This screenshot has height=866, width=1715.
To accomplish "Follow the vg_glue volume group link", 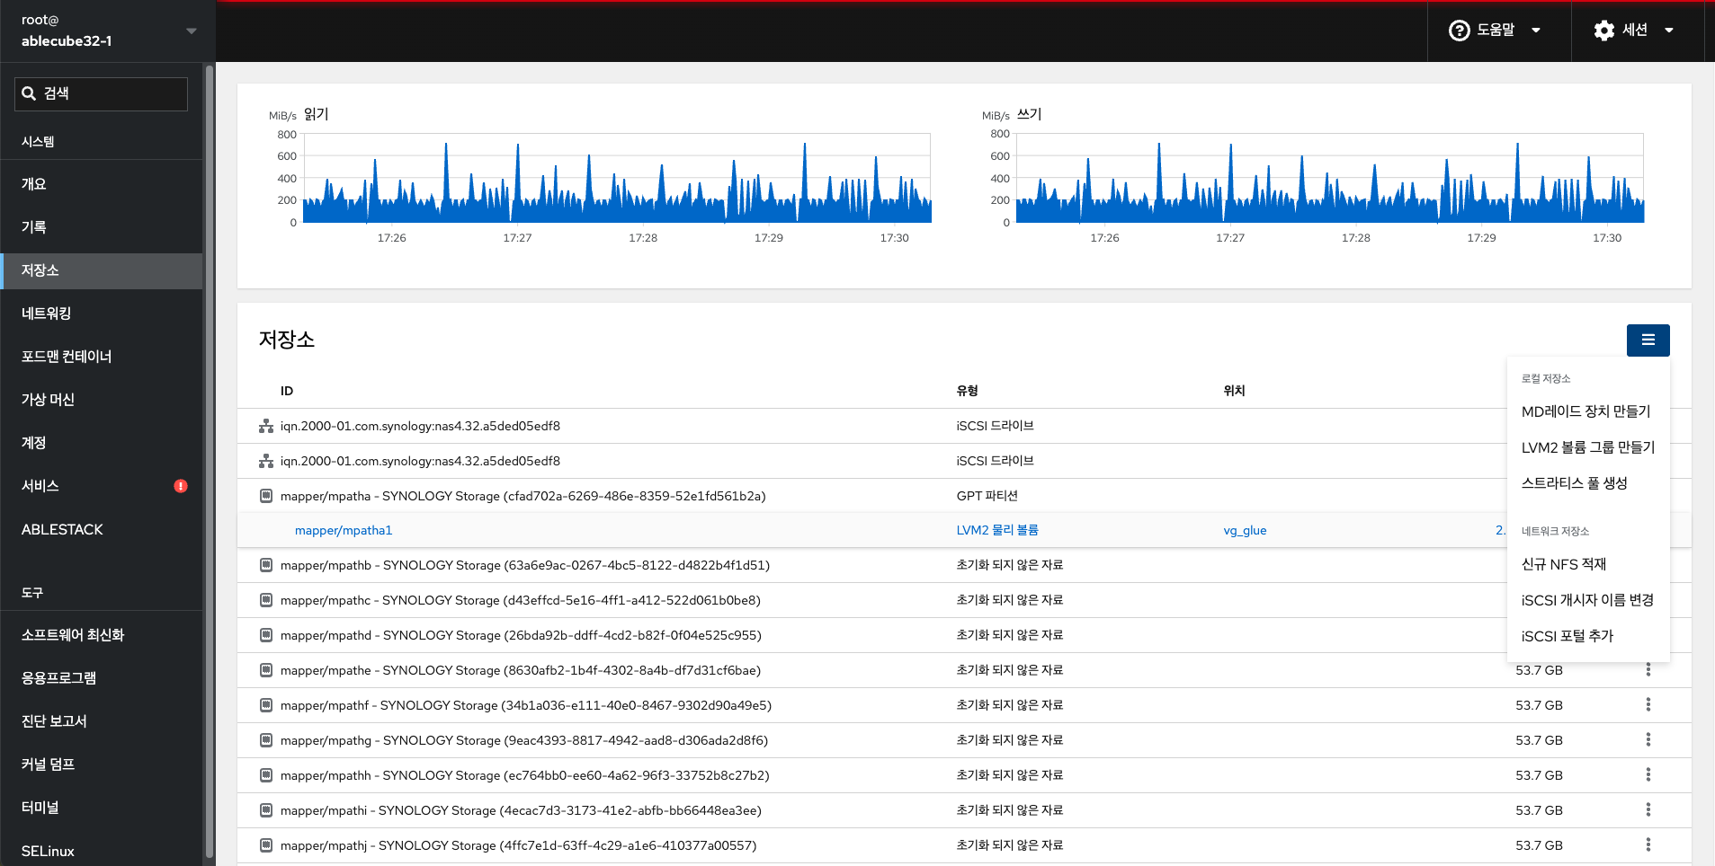I will coord(1245,531).
